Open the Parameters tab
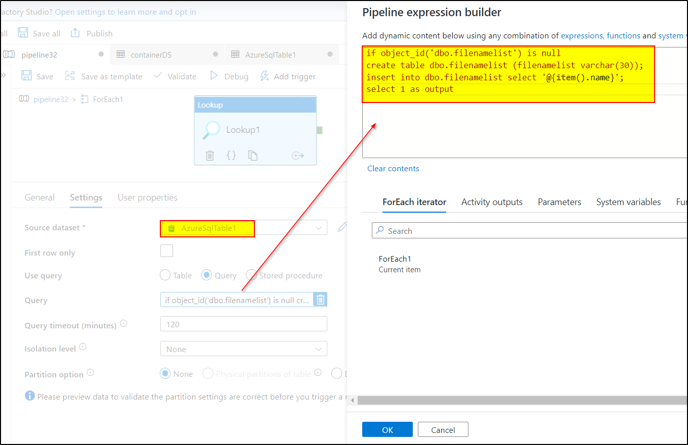The image size is (688, 445). point(560,202)
